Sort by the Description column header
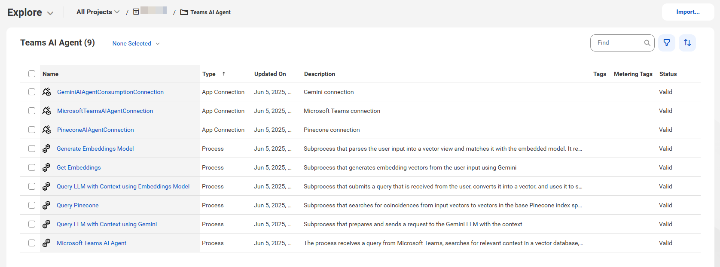The width and height of the screenshot is (720, 267). [320, 74]
